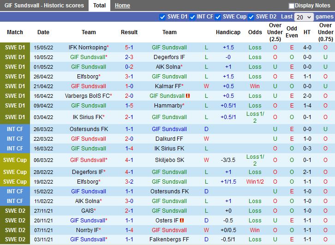Uncheck the SWE D1 league filter
Viewport: 335px width, 245px height.
pos(162,17)
